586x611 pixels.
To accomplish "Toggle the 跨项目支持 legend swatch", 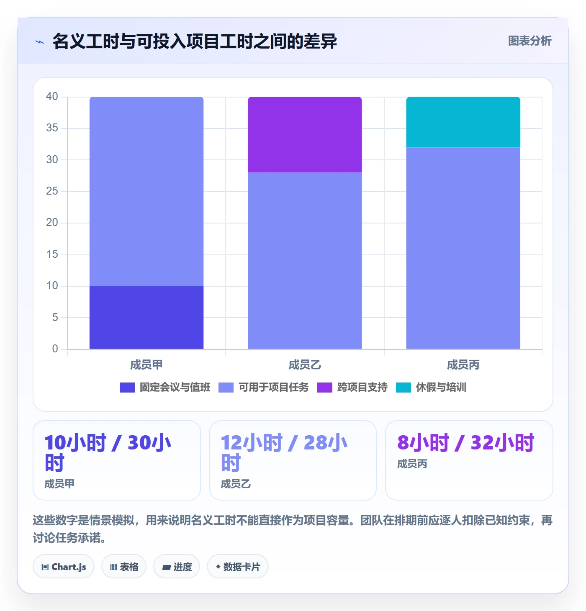I will pos(325,388).
